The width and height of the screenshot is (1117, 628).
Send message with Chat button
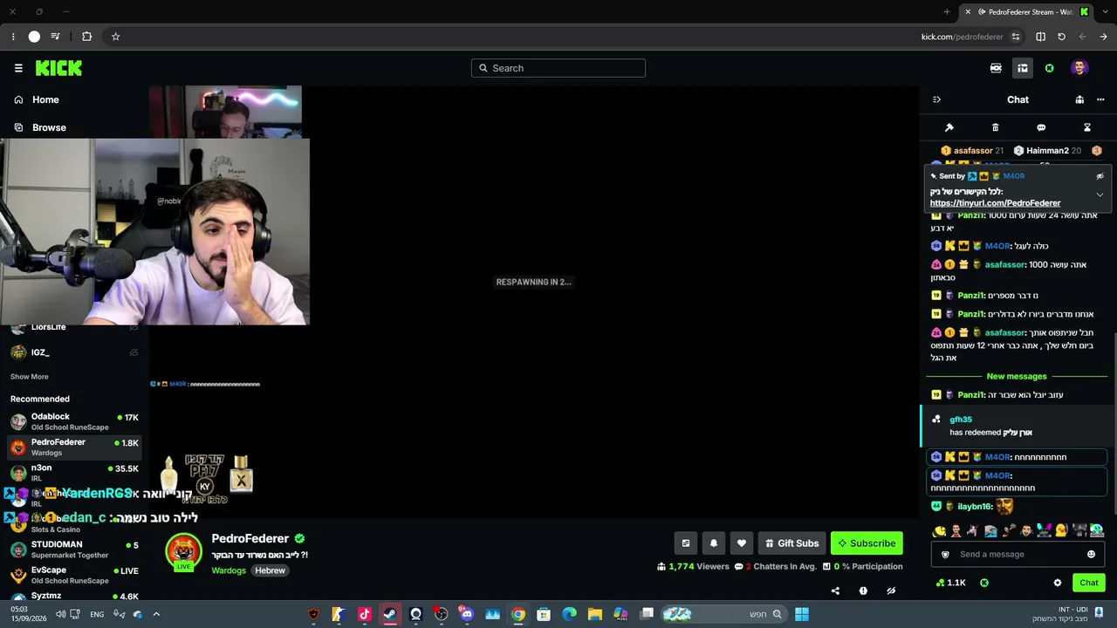coord(1089,583)
